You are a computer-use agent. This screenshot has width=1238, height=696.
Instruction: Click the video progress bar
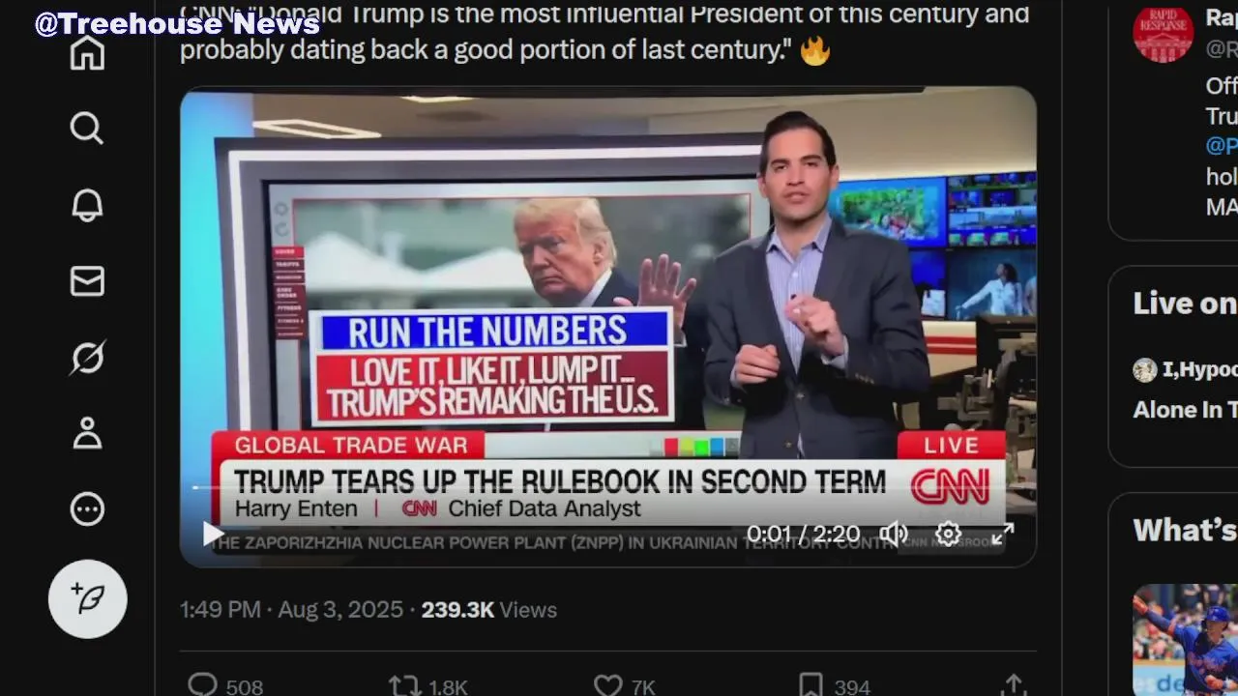pyautogui.click(x=607, y=487)
